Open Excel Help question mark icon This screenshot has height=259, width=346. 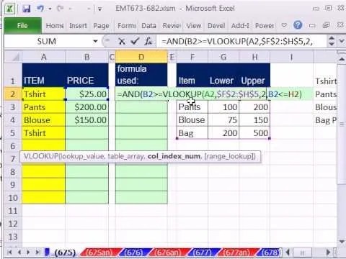coord(298,25)
